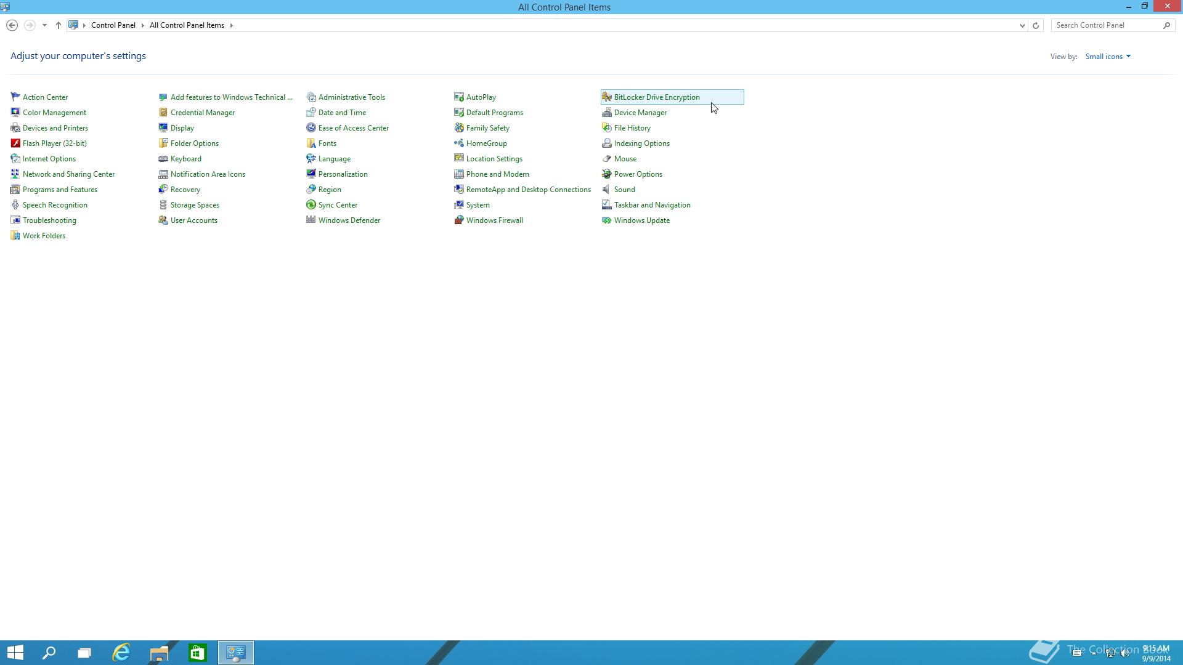Click the Ease of Access Center icon
1183x665 pixels.
click(x=311, y=127)
